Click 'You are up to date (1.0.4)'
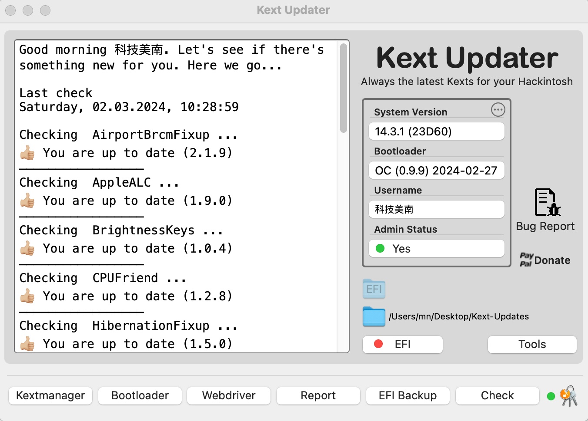This screenshot has height=421, width=588. pos(137,248)
